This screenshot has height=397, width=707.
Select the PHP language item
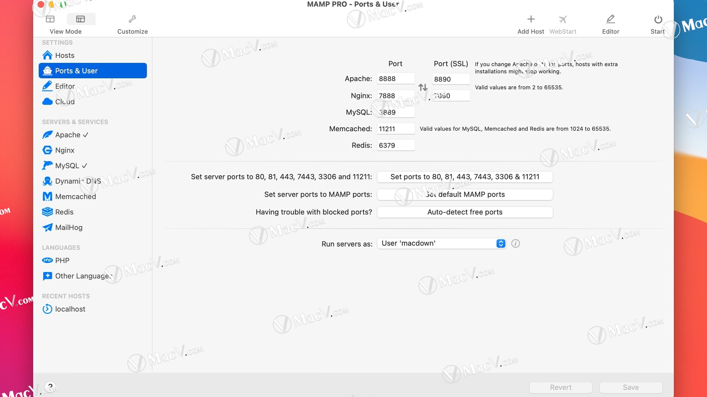[62, 260]
